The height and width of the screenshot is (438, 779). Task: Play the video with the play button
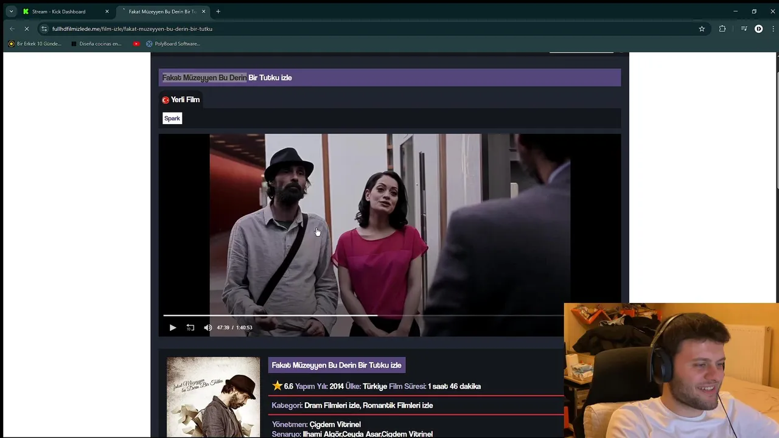[x=173, y=327]
